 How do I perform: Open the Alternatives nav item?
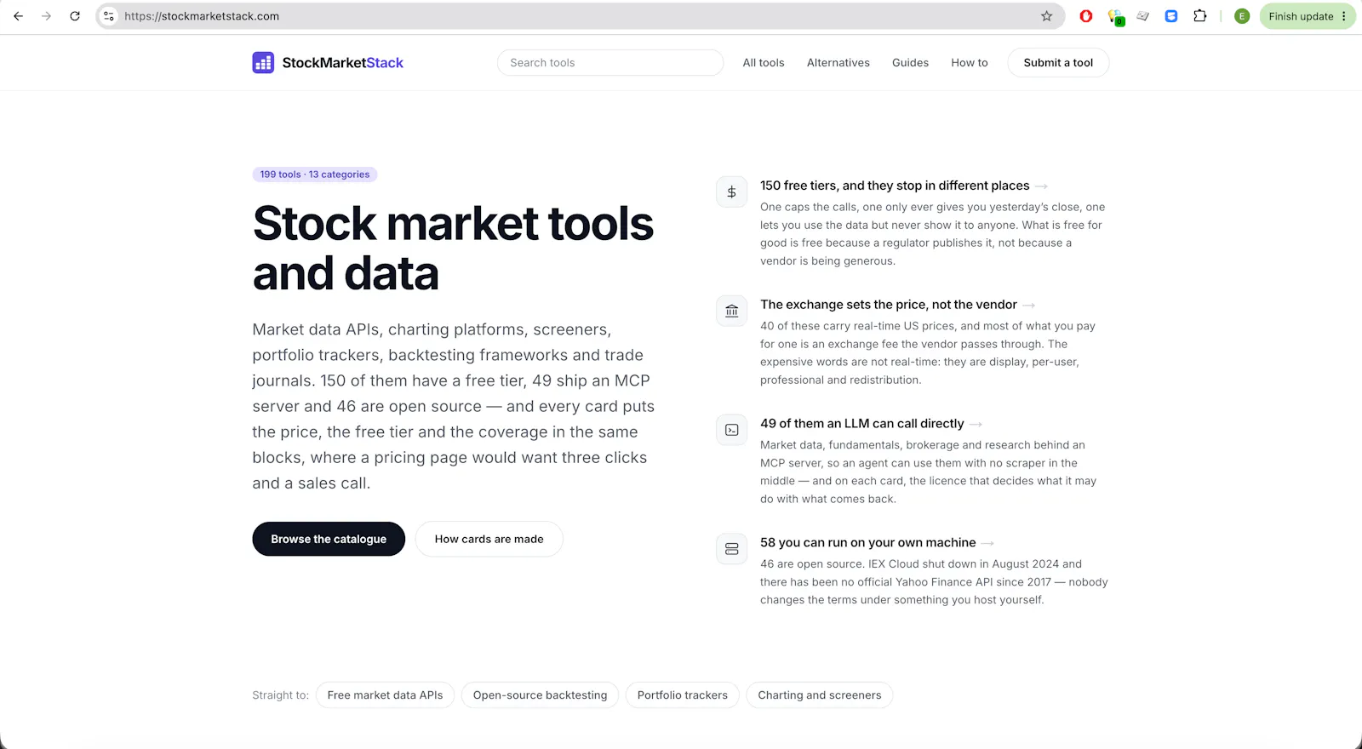838,63
